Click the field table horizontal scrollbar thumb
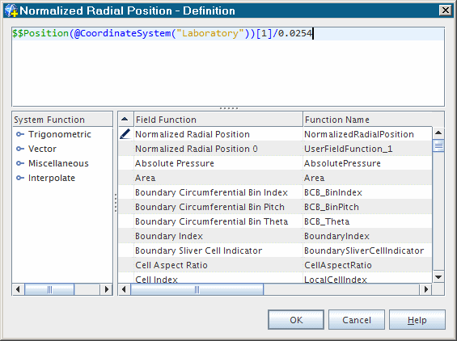This screenshot has width=457, height=341. 197,289
